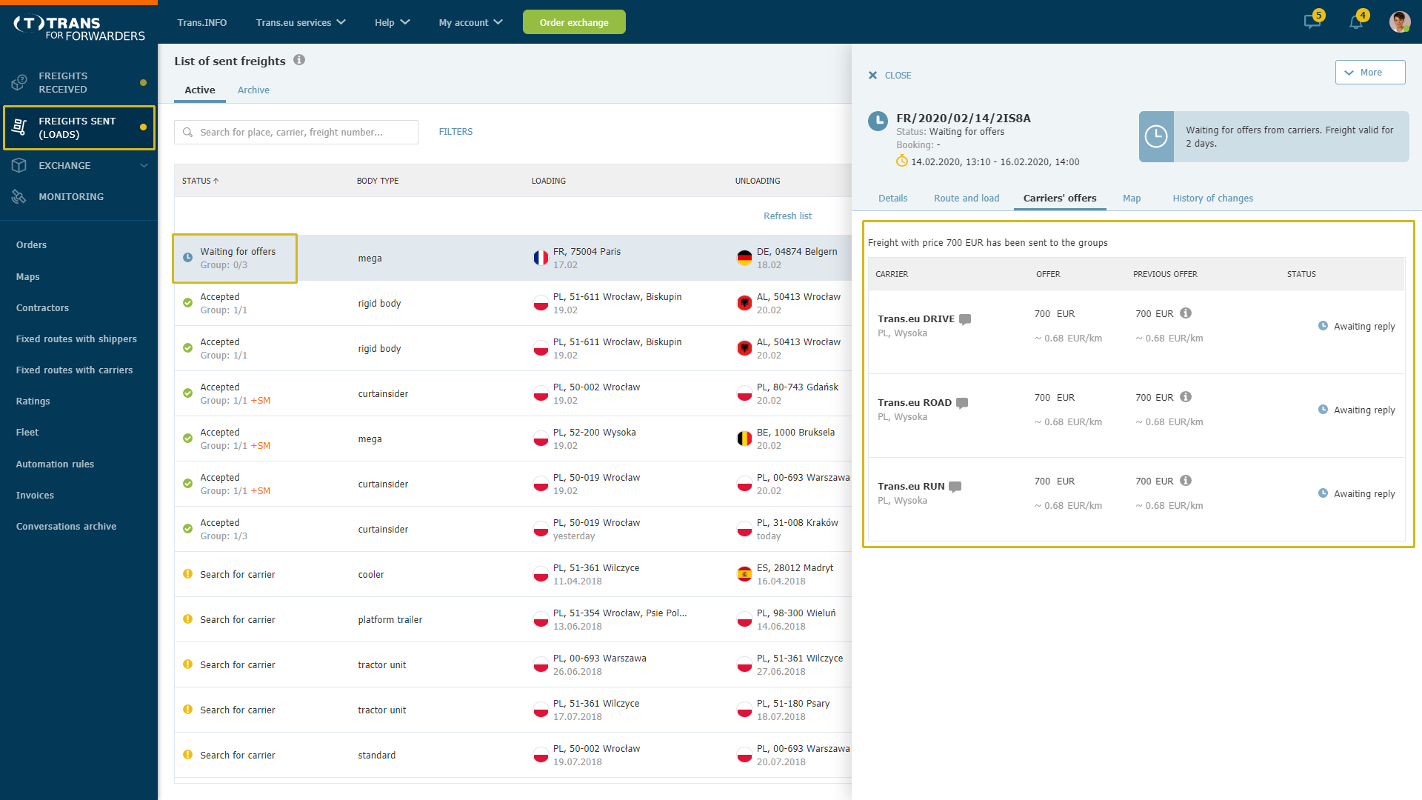Open Maps in the sidebar

click(x=28, y=276)
